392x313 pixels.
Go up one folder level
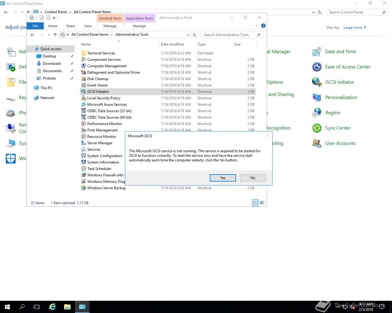(55, 35)
